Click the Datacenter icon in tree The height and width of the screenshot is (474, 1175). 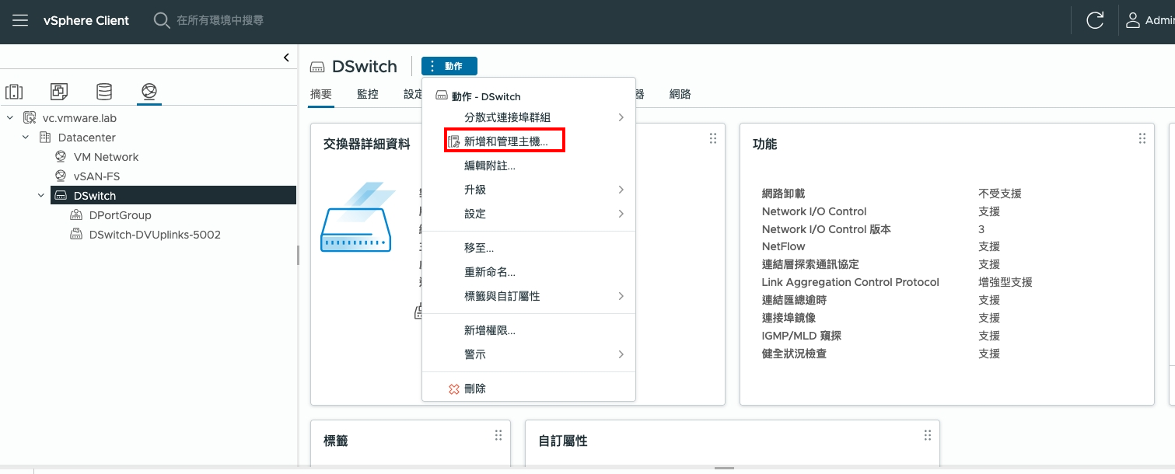point(45,138)
